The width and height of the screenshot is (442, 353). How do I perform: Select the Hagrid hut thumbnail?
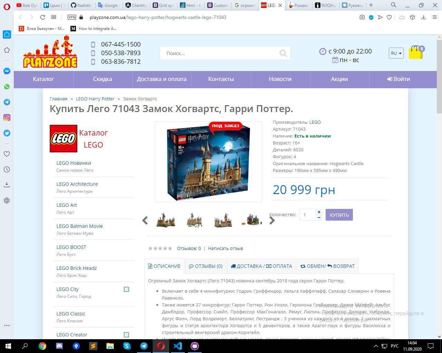click(252, 220)
